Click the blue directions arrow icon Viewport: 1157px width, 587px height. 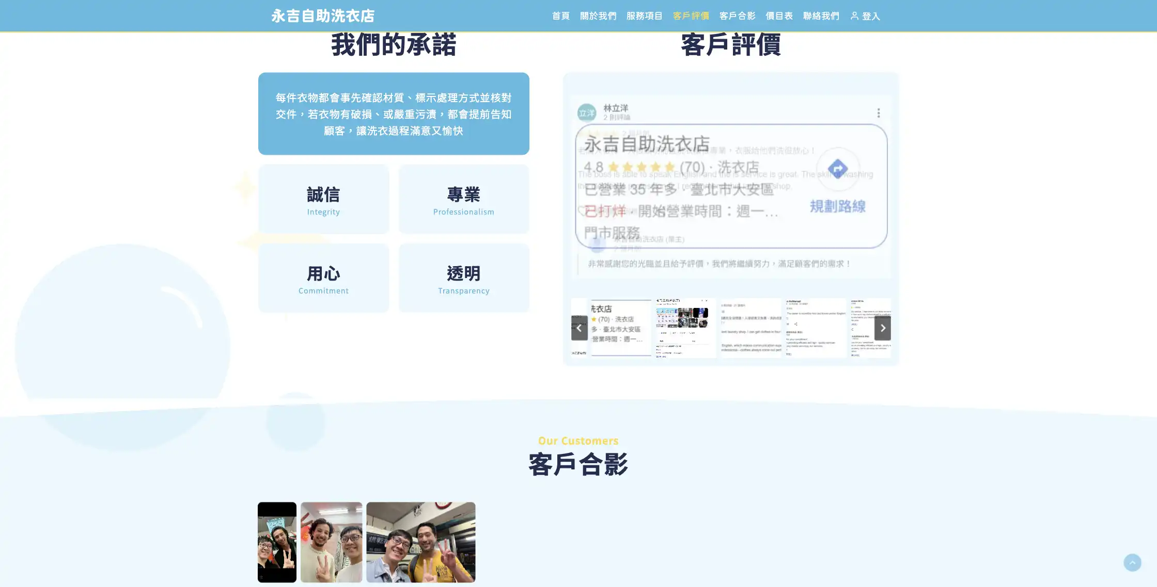click(x=838, y=169)
